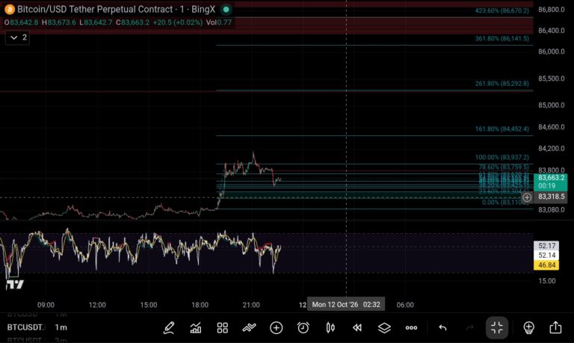Click the green market status dot

click(x=226, y=9)
